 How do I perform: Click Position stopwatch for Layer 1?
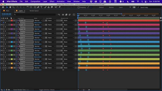point(16,70)
